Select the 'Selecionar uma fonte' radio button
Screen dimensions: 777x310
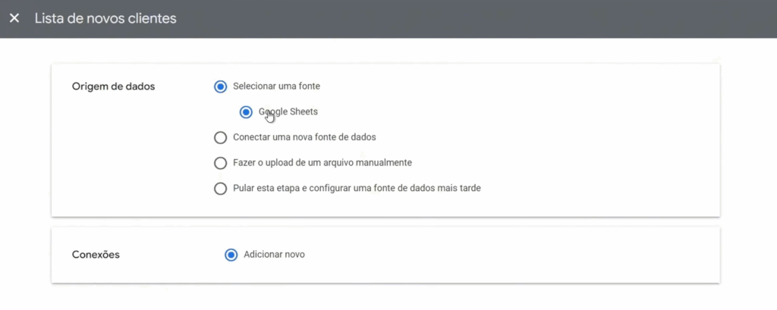221,86
